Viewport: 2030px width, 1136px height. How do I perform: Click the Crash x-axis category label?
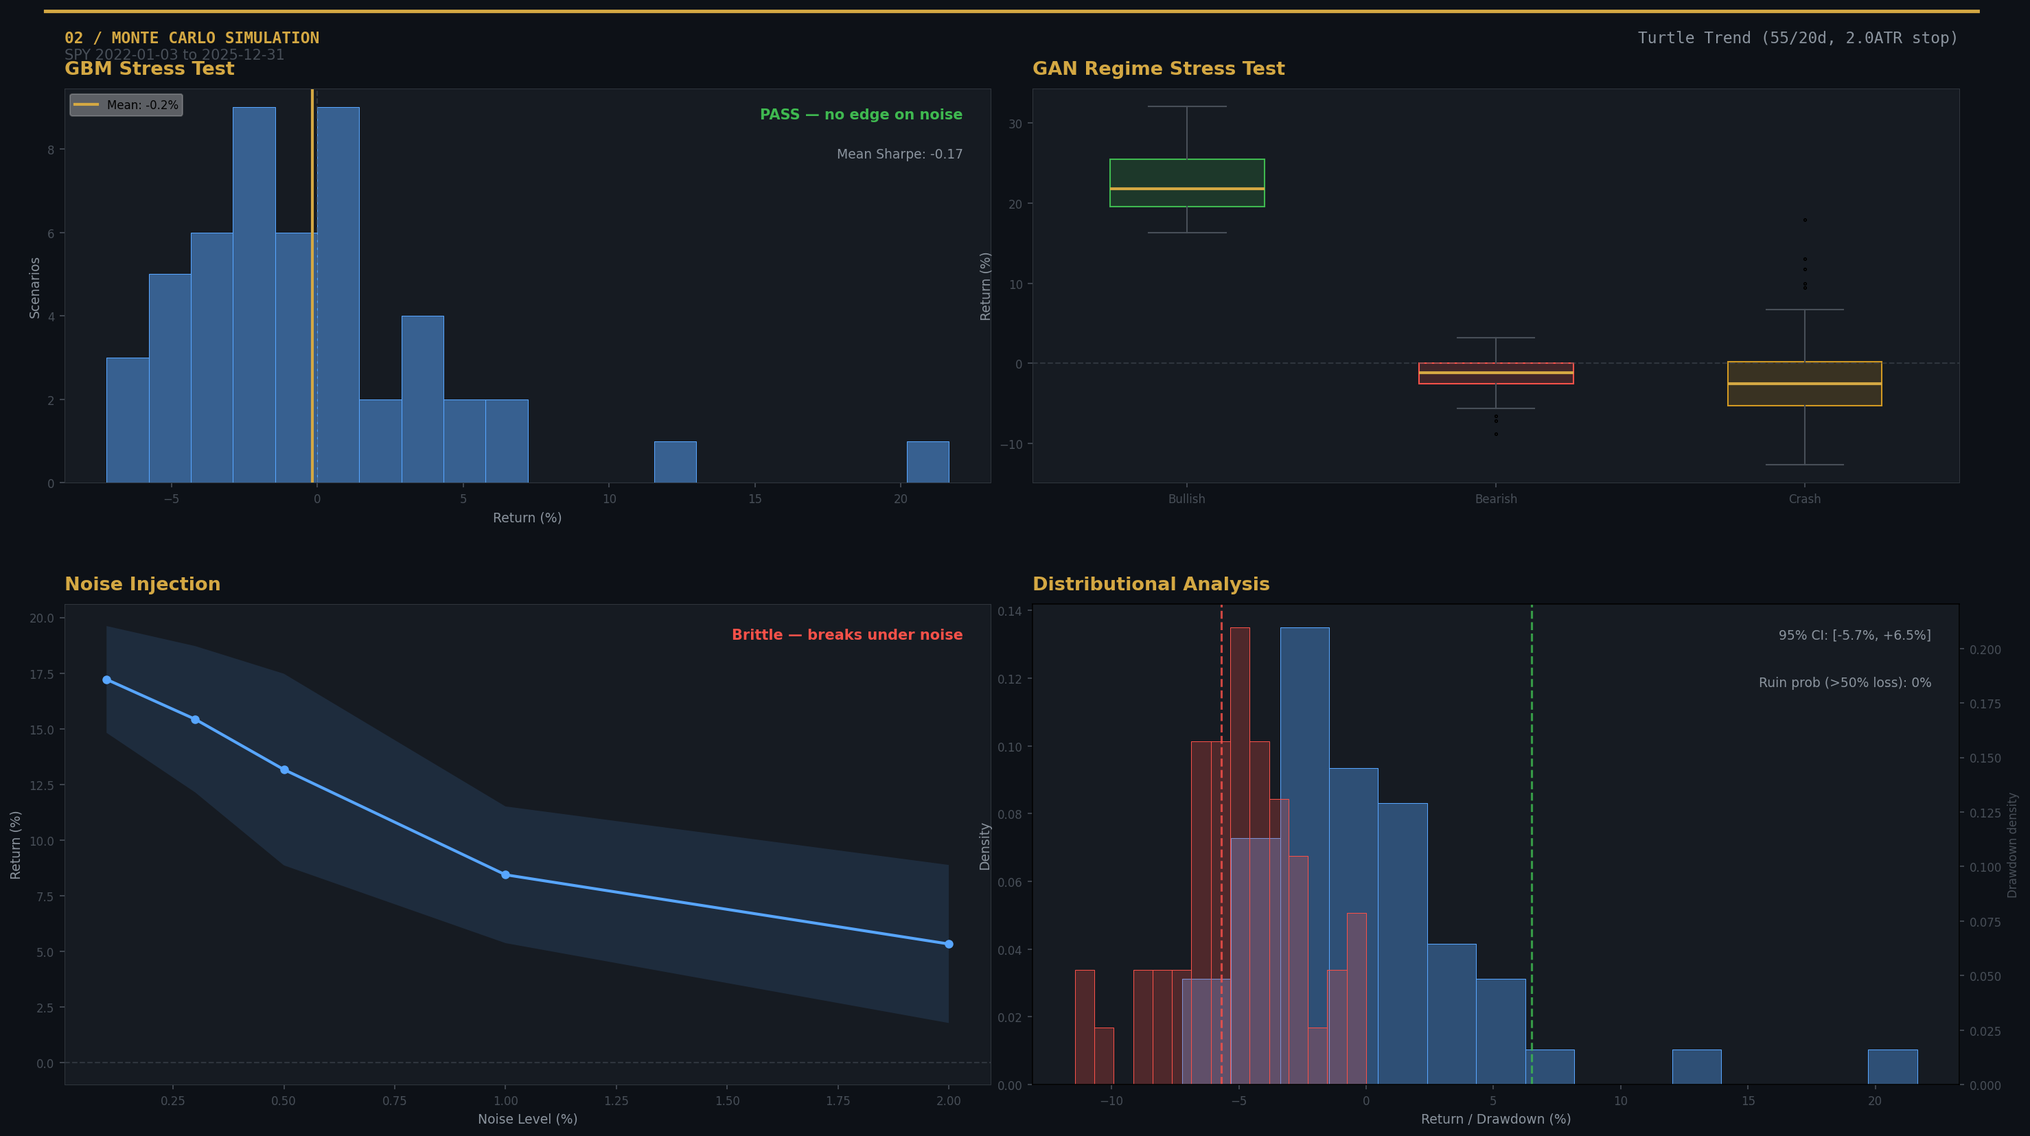tap(1804, 499)
